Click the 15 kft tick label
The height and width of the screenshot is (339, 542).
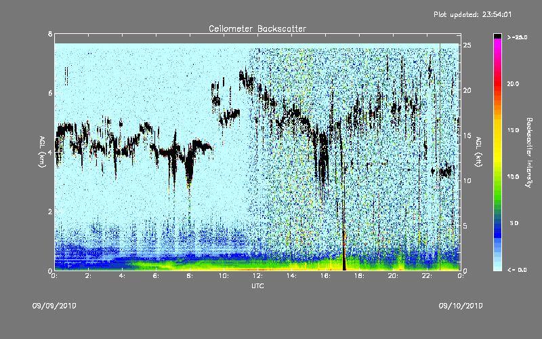(467, 136)
